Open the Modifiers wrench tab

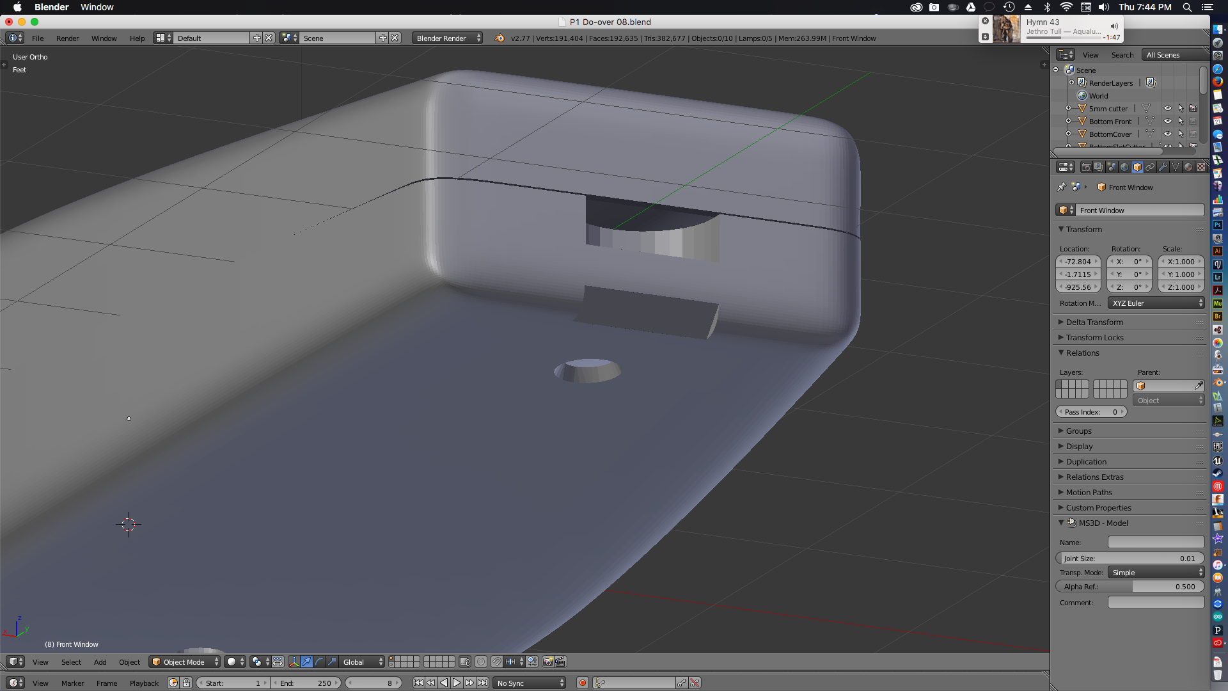pos(1163,167)
